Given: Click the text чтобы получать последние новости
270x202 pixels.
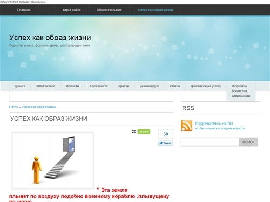Looking at the screenshot, I should coord(220,128).
